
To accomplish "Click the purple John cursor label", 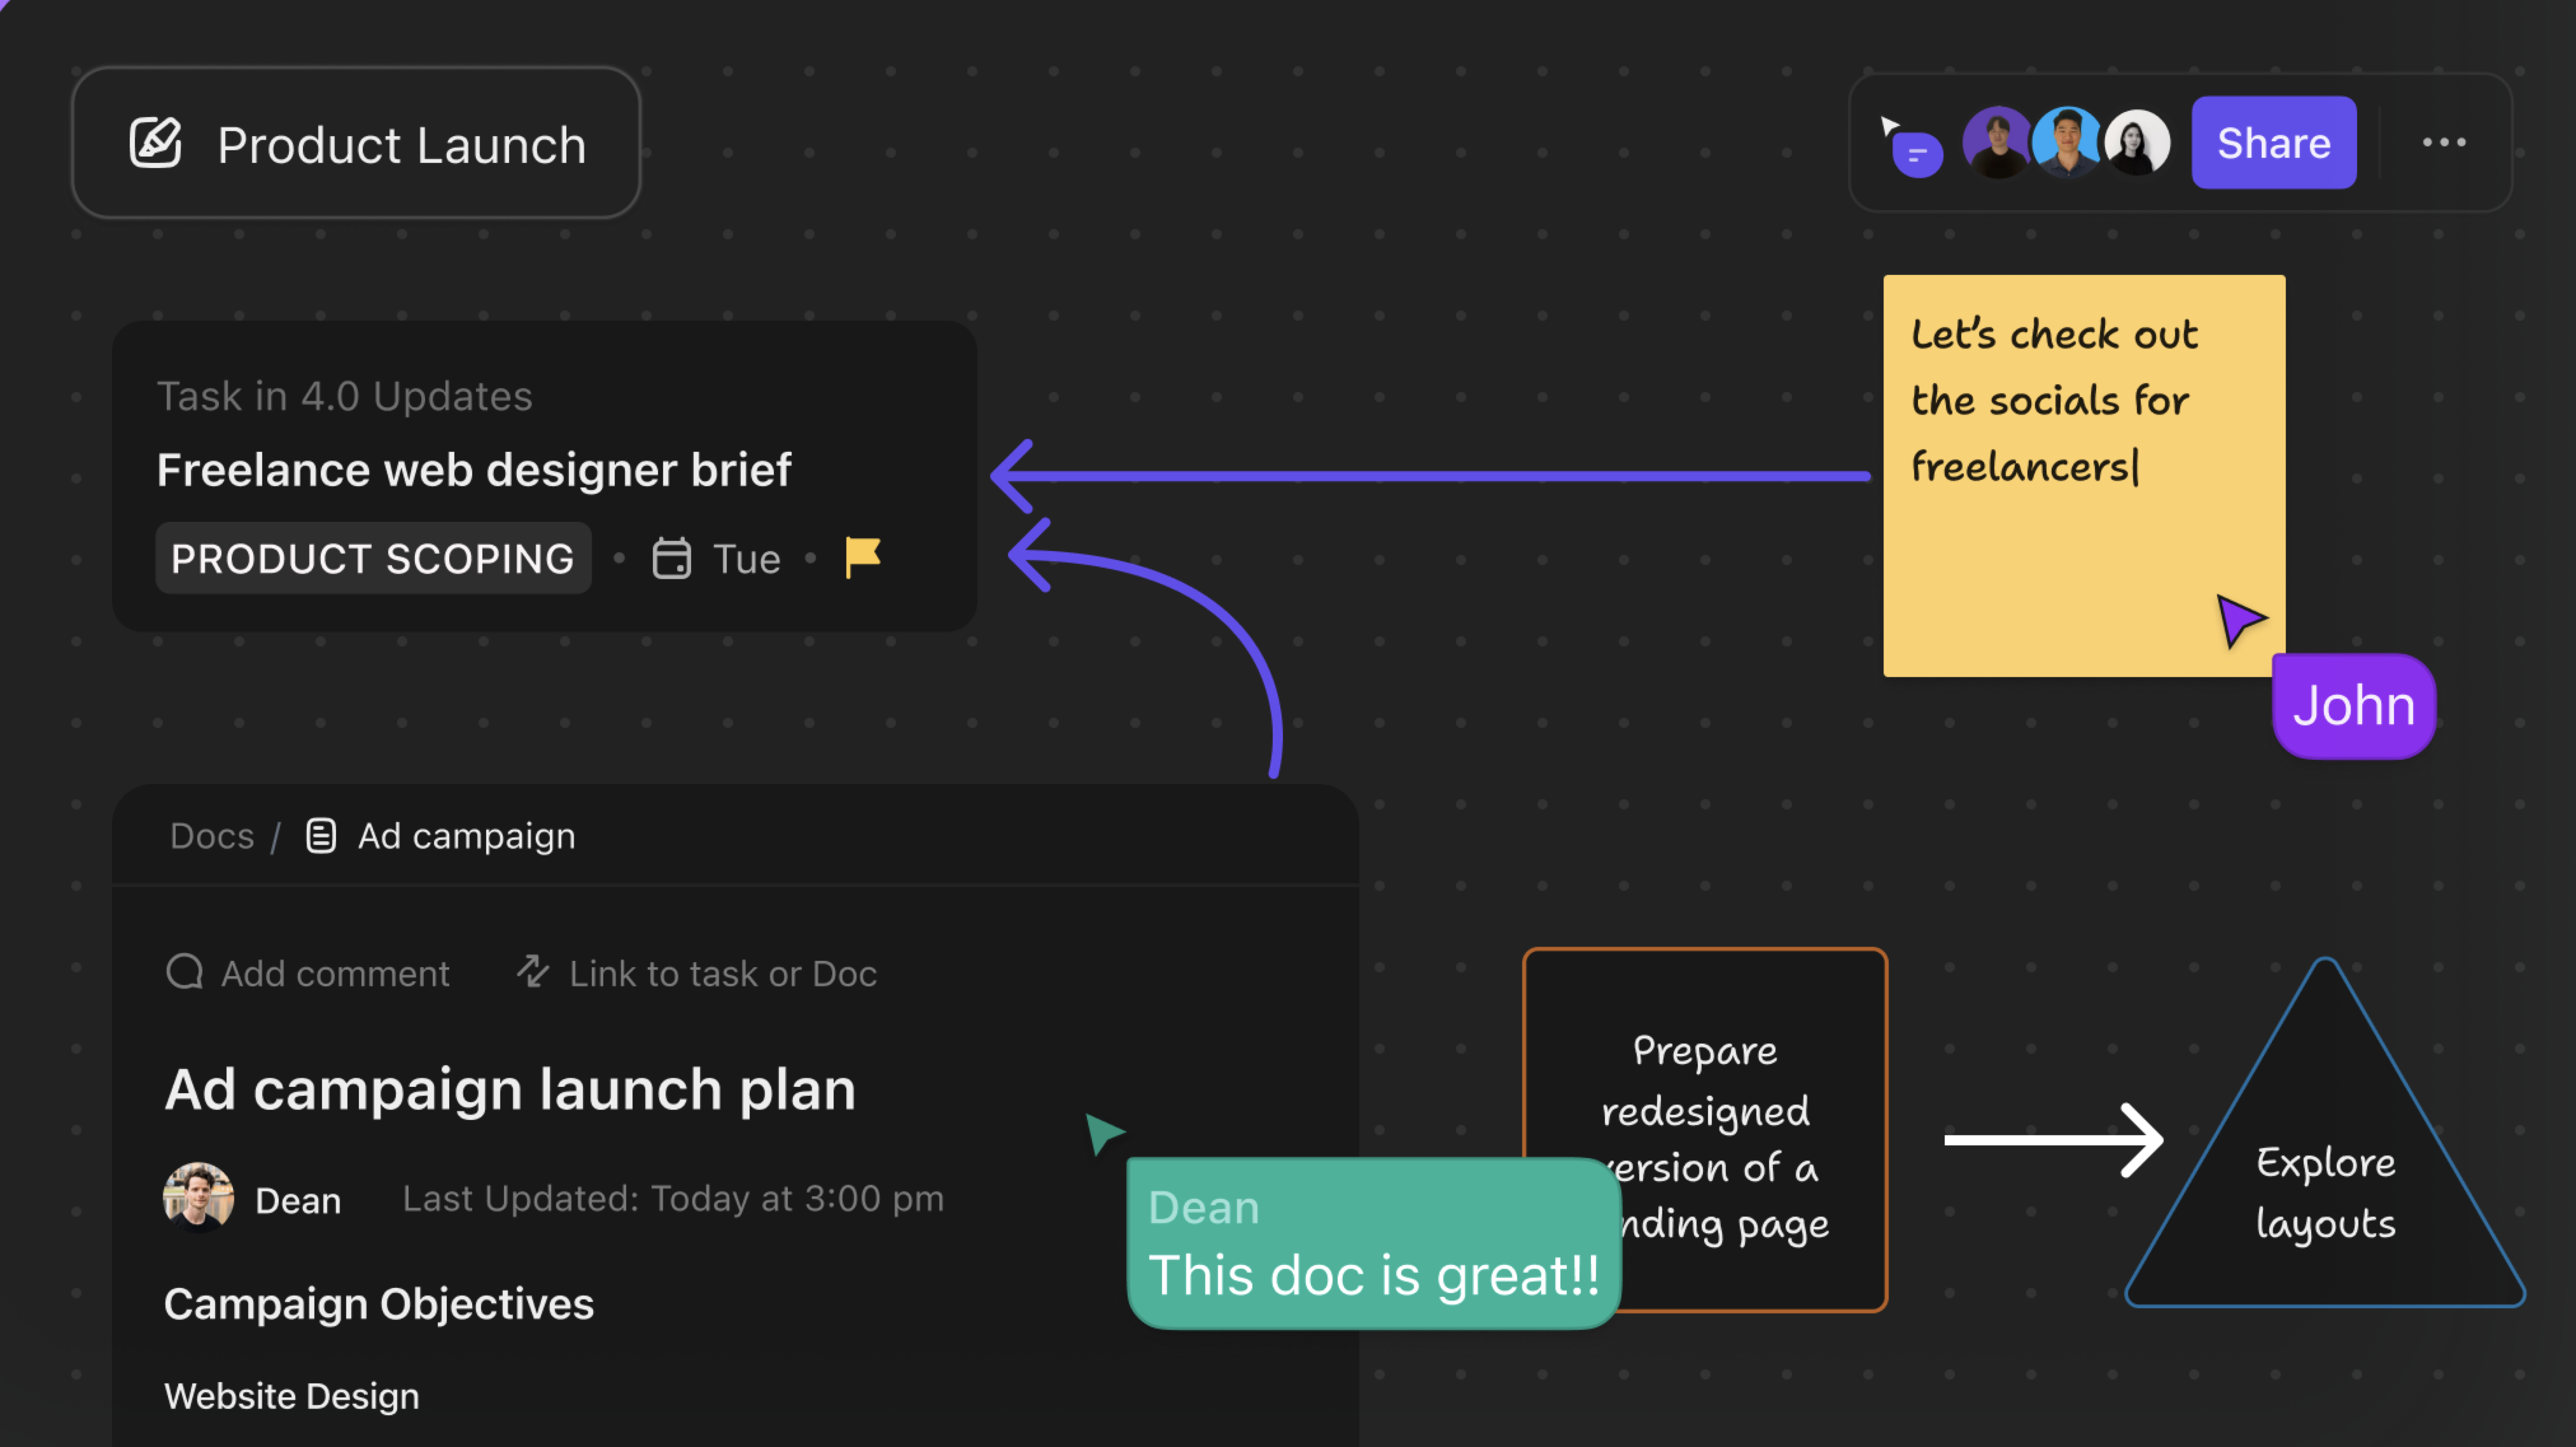I will [2353, 706].
